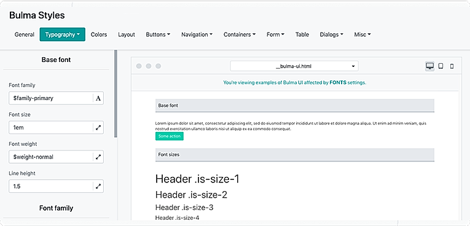Click the Bulma Styles title
Screen dimensions: 470x226
point(37,15)
